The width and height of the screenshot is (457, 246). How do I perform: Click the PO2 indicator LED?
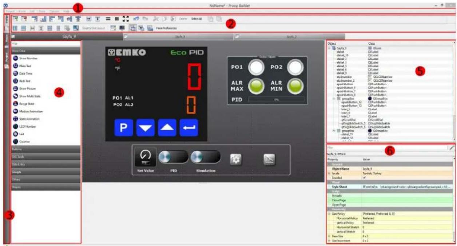coord(295,67)
